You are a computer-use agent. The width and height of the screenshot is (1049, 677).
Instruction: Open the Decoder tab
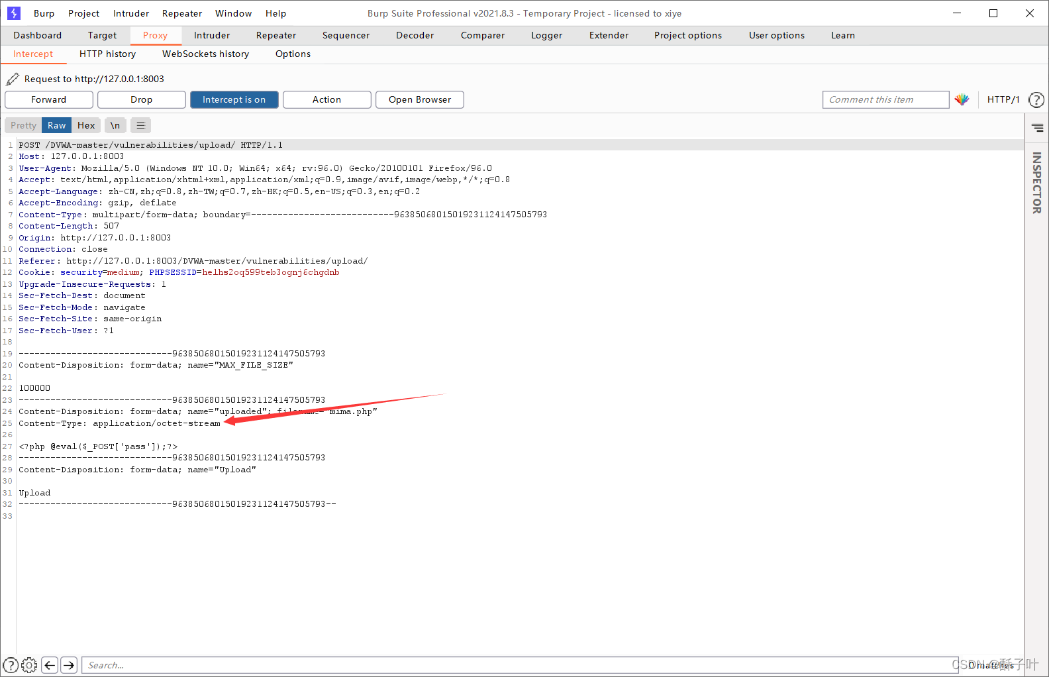(x=415, y=35)
